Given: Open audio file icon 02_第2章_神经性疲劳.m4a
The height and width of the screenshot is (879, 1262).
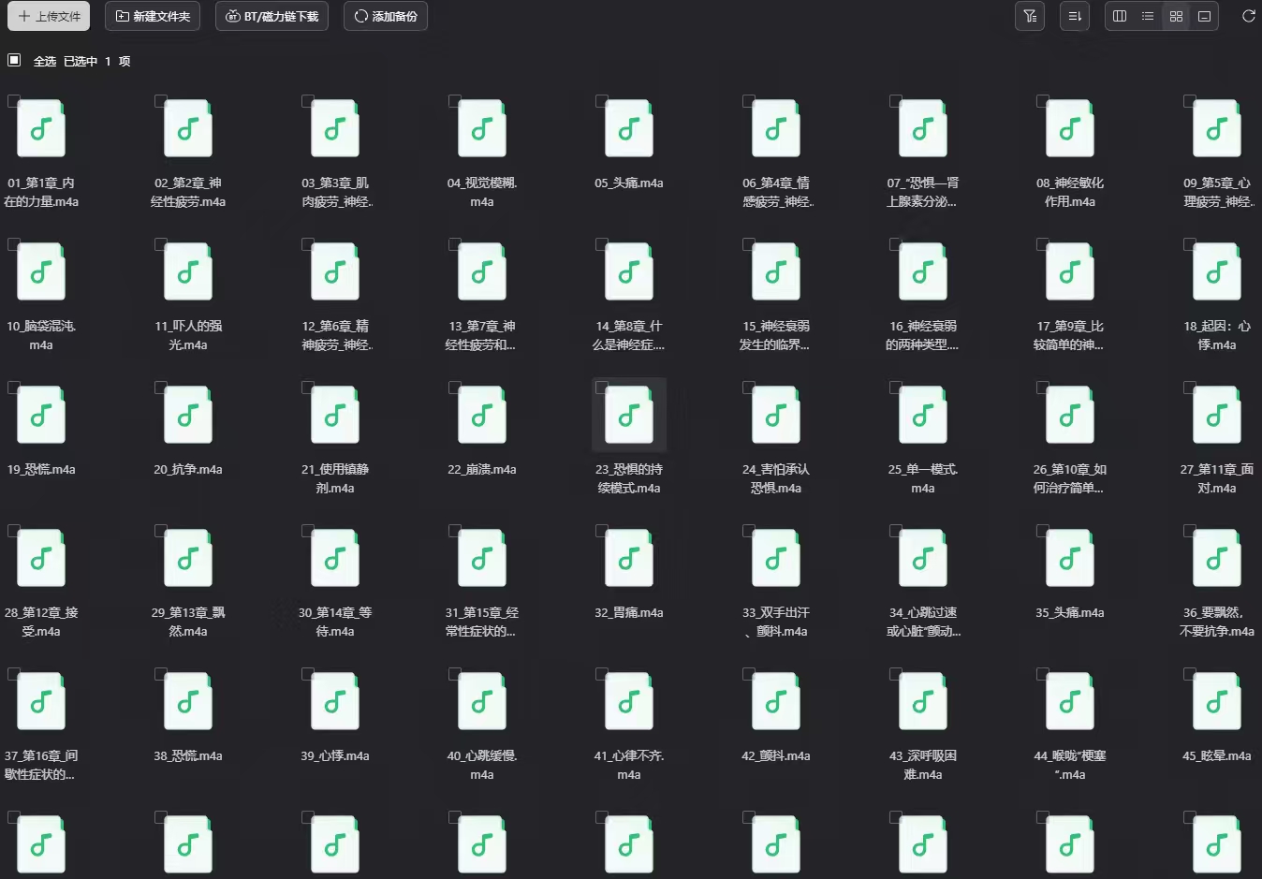Looking at the screenshot, I should (x=188, y=129).
